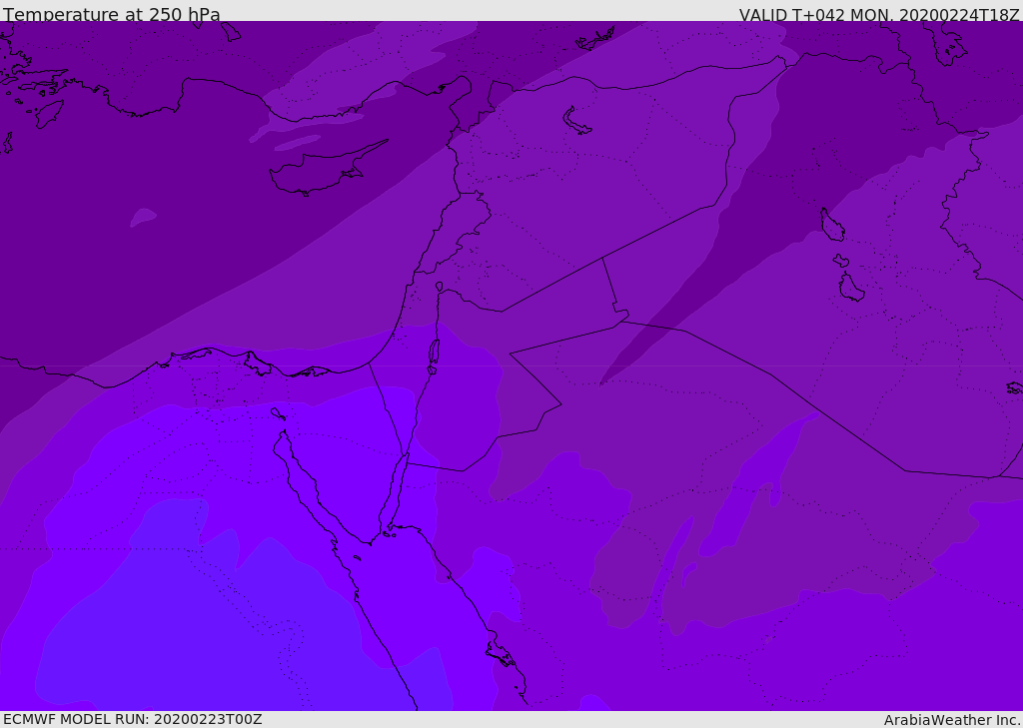Click the 'Temperature at 250 hPa' title text
Image resolution: width=1023 pixels, height=728 pixels.
(x=112, y=14)
